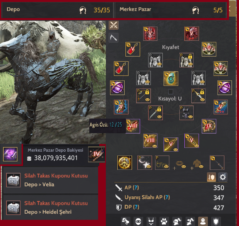Viewport: 239px width, 226px height.
Task: Click the golden alchemy stone emblem slot
Action: pos(125,162)
